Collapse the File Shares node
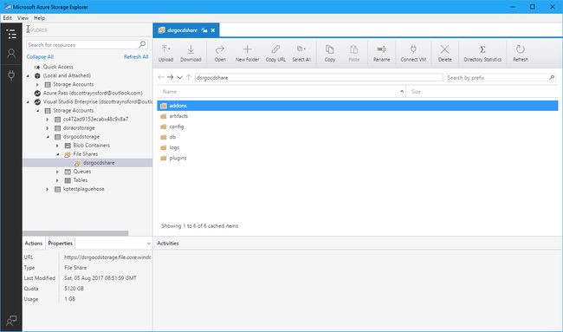Image resolution: width=563 pixels, height=332 pixels. tap(57, 154)
